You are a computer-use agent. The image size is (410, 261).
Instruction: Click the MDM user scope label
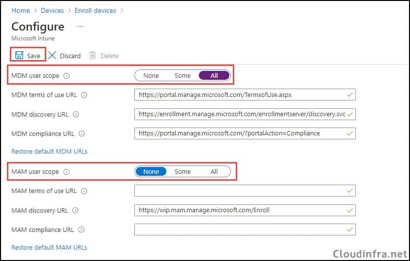click(x=35, y=76)
